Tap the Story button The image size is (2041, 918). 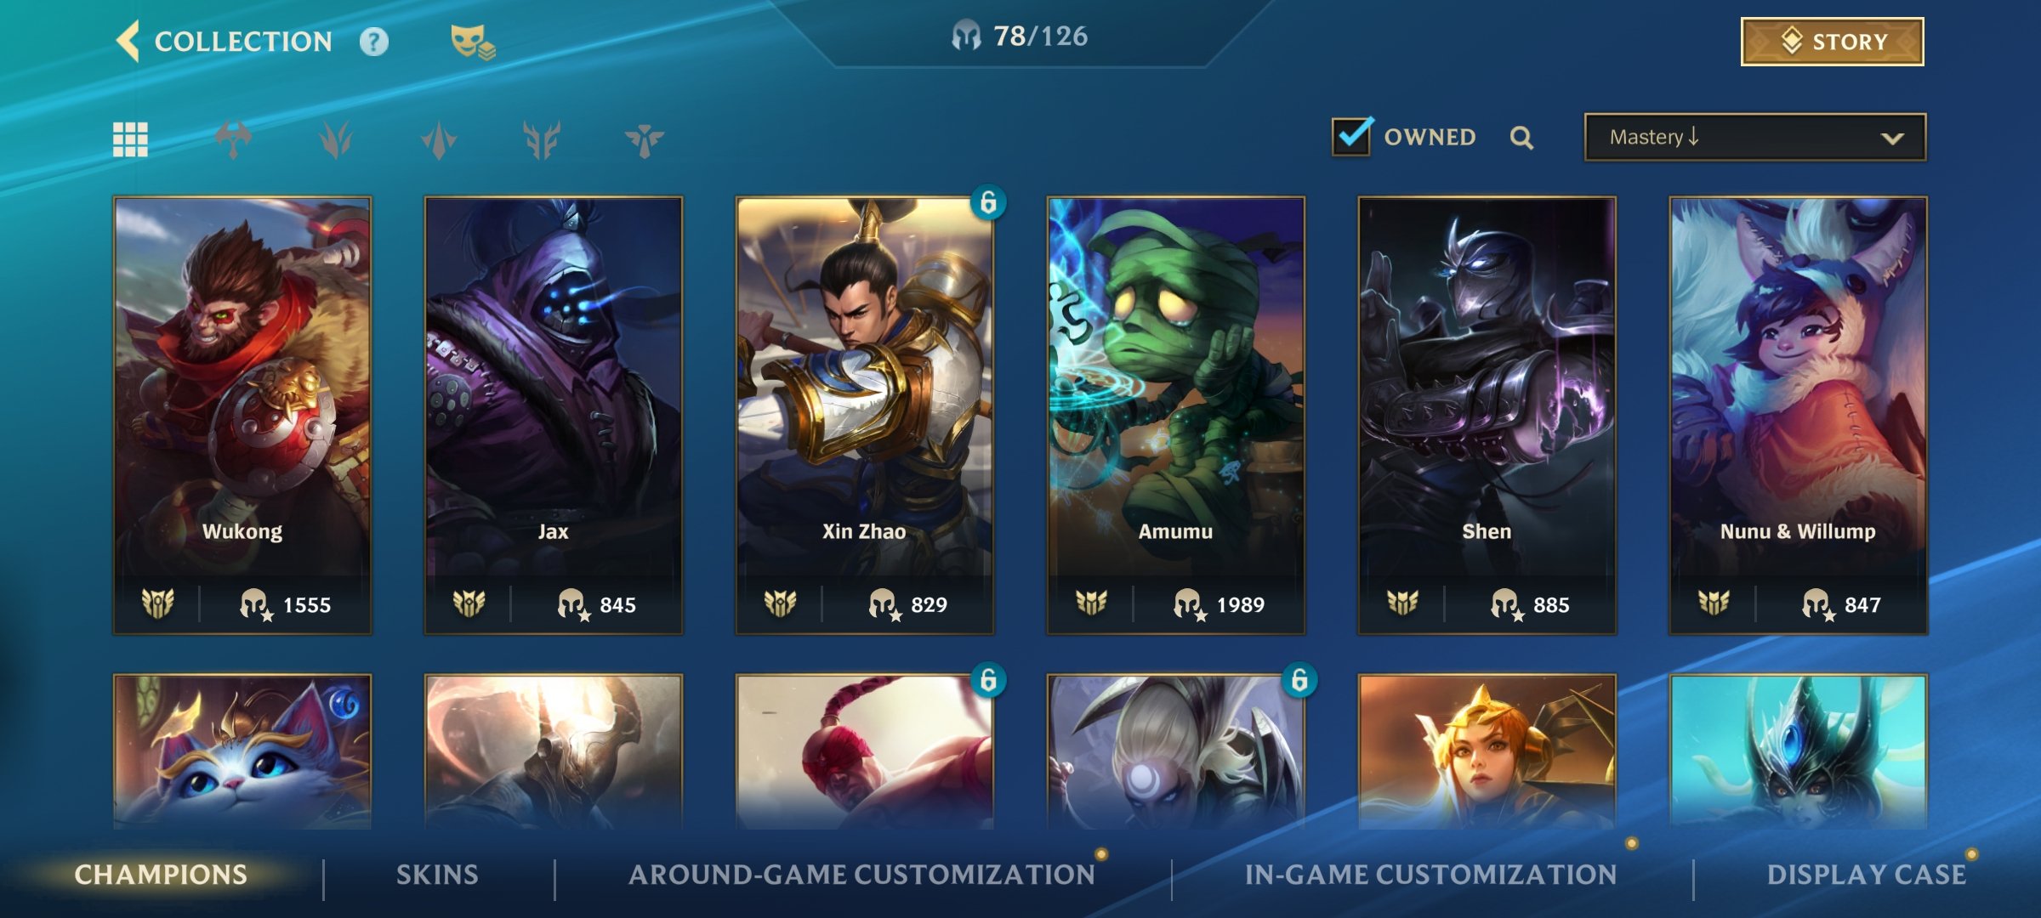tap(1833, 41)
